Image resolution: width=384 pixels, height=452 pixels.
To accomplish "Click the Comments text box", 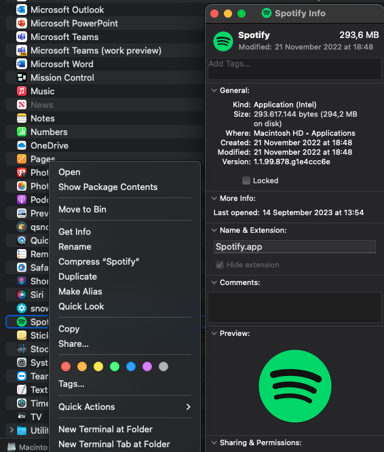I will [294, 307].
